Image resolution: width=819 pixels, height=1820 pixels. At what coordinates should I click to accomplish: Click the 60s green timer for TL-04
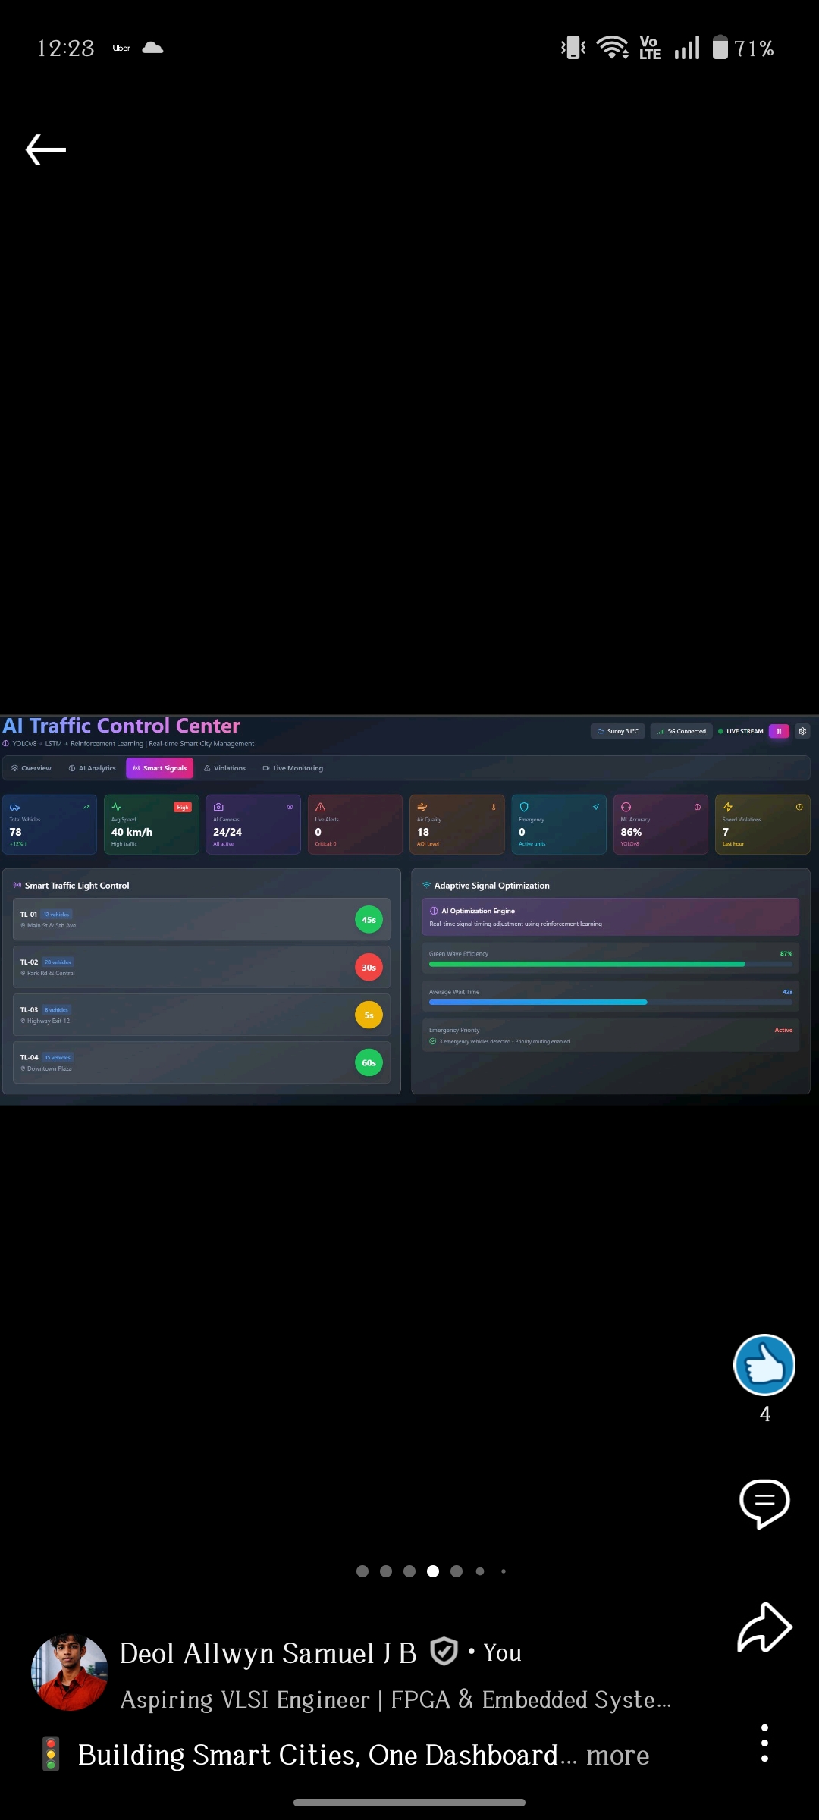[369, 1062]
